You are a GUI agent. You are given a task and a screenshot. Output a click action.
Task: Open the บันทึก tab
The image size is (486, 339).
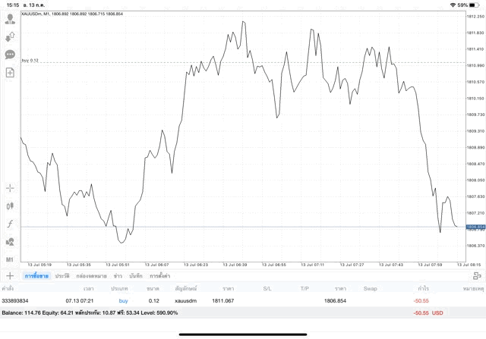[136, 276]
